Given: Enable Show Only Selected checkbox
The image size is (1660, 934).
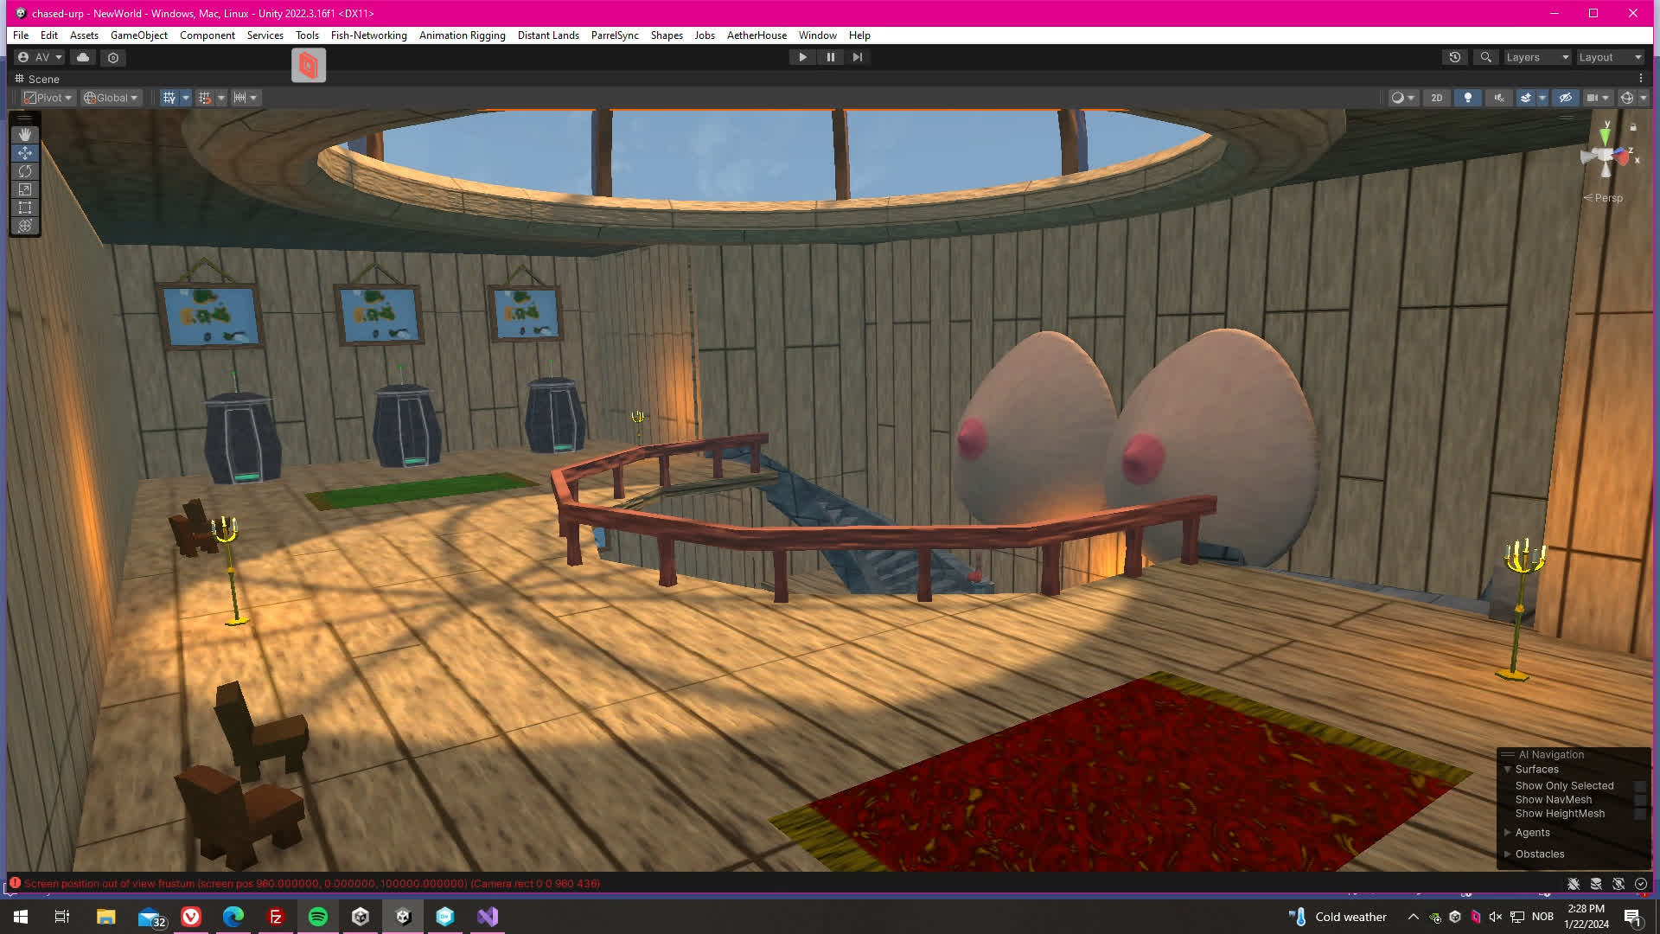Looking at the screenshot, I should (1639, 786).
